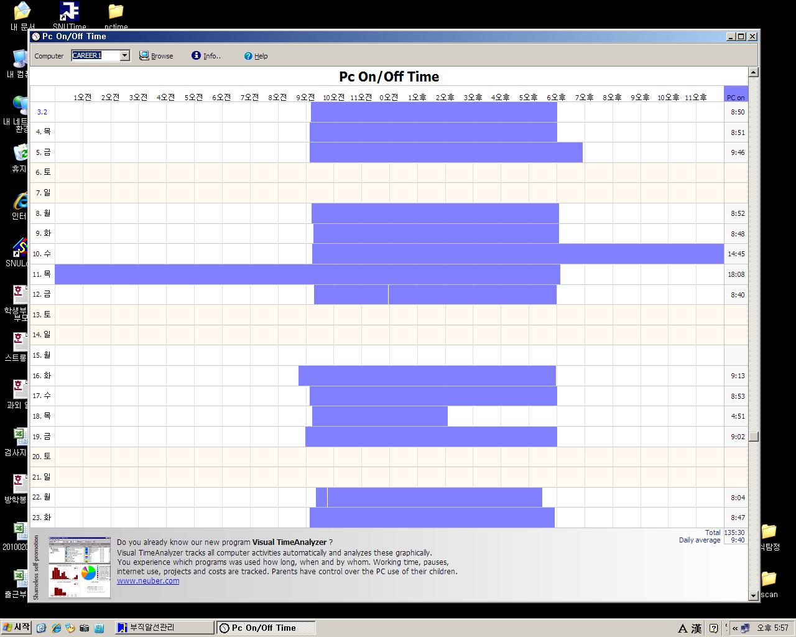
Task: Open the SNUTime desktop shortcut icon
Action: 69,11
